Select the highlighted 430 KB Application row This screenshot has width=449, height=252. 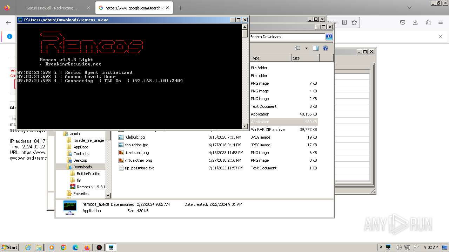[x=284, y=122]
